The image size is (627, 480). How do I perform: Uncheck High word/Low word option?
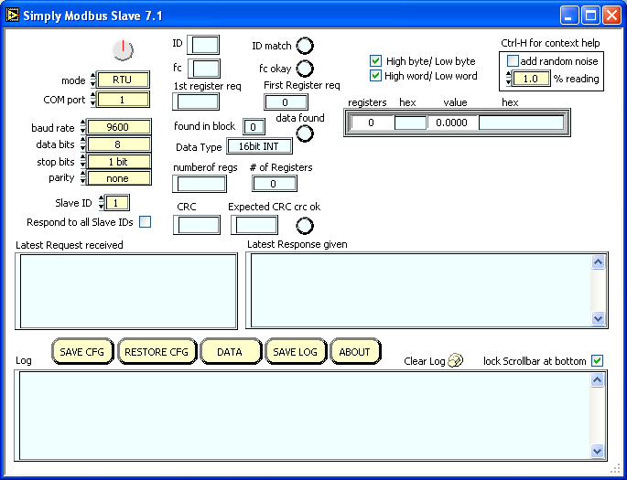point(375,76)
